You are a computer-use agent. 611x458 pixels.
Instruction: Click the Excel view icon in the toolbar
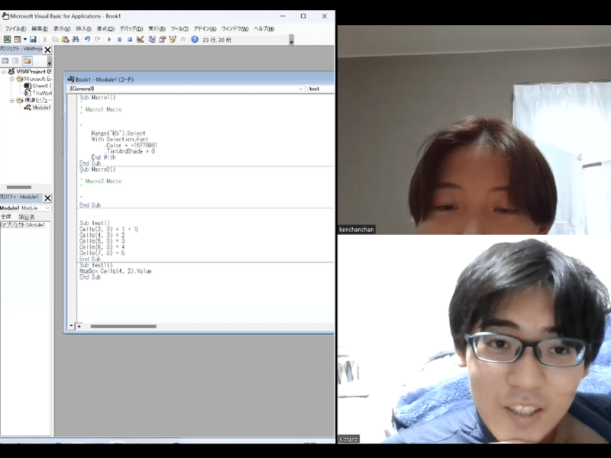(7, 39)
